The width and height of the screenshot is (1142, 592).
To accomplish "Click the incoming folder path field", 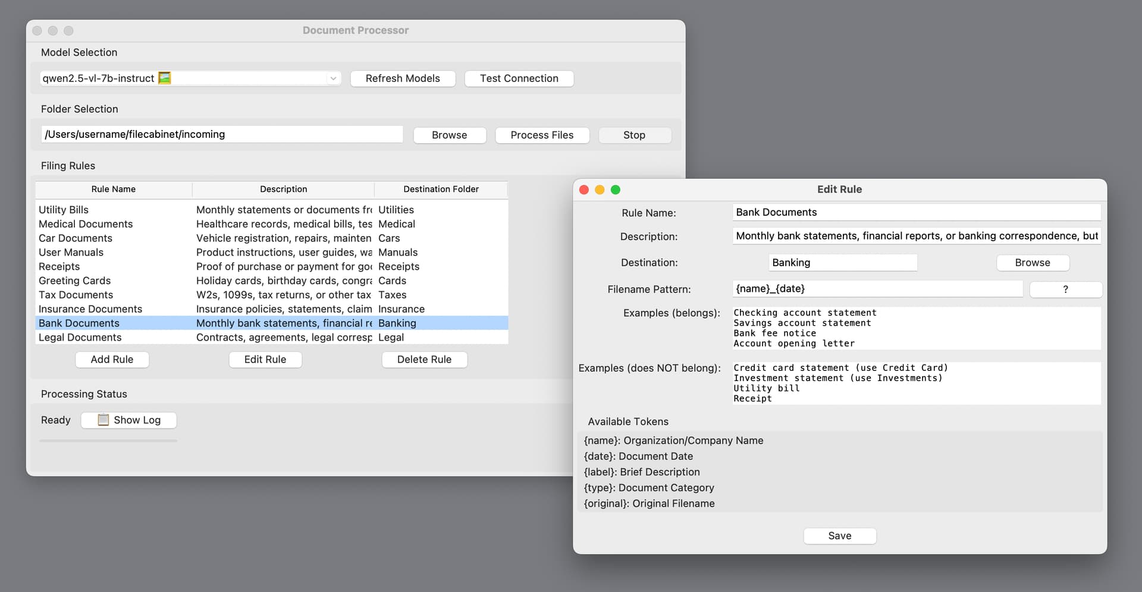I will pyautogui.click(x=222, y=134).
